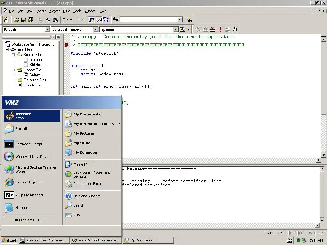
Task: Select ReadMe.txt in workspace tree
Action: click(x=32, y=85)
